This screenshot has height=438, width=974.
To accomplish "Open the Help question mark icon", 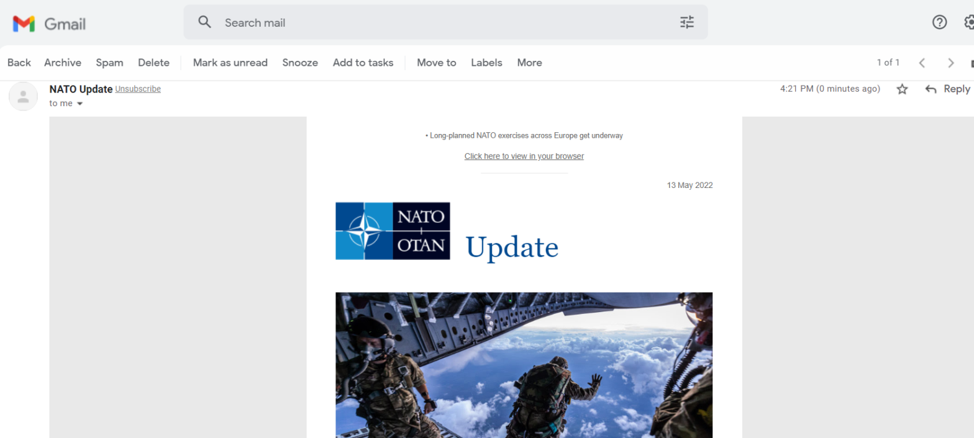I will coord(940,22).
